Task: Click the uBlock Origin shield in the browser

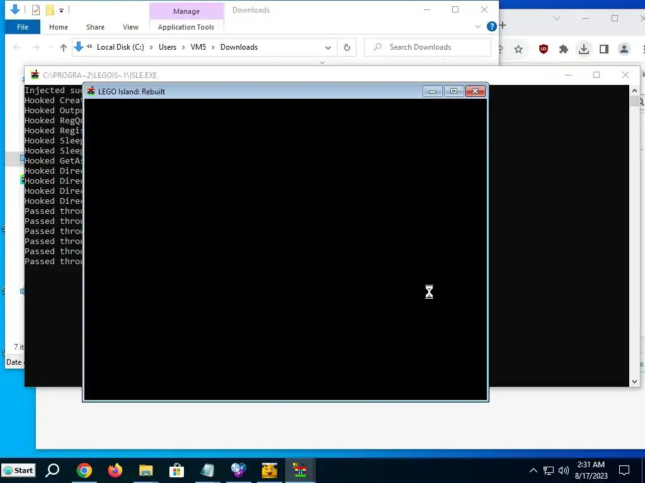Action: click(544, 49)
